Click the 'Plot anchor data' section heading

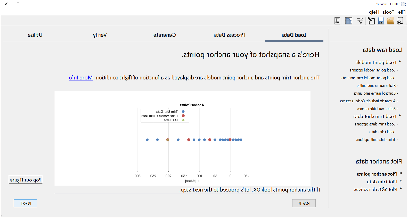pyautogui.click(x=379, y=161)
